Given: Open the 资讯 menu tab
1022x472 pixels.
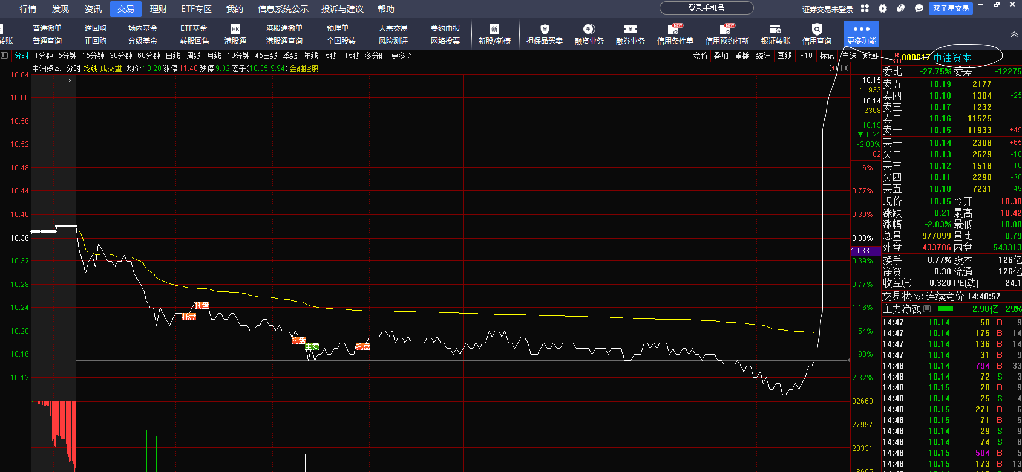Looking at the screenshot, I should (x=93, y=9).
